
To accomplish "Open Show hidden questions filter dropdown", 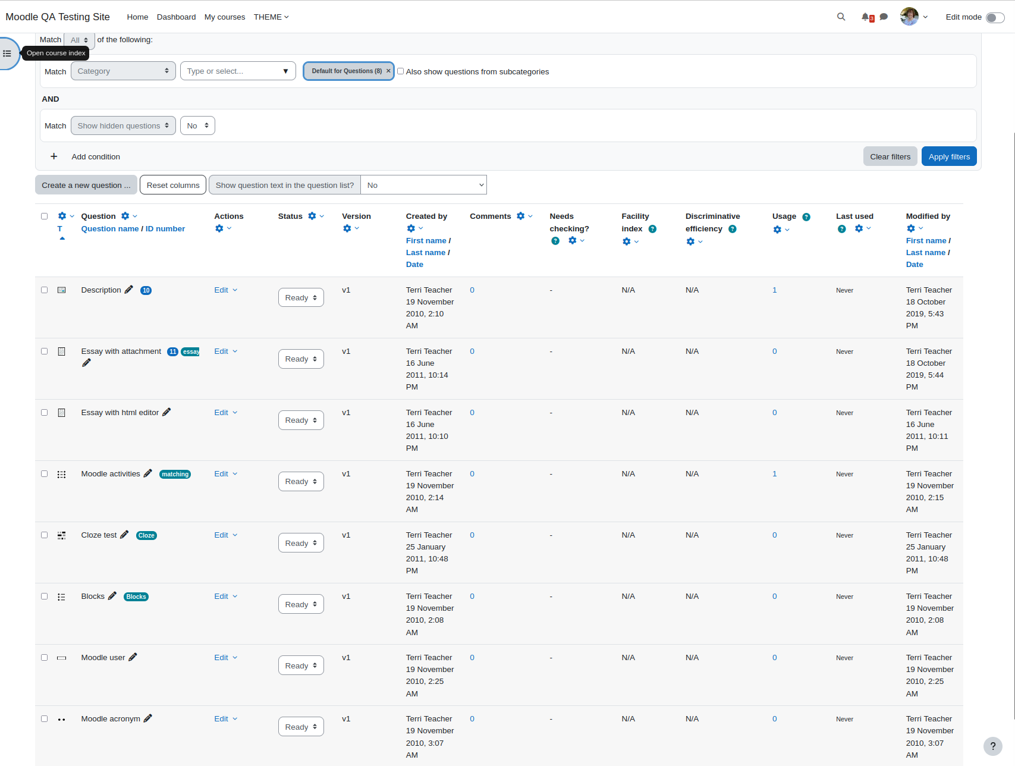I will pos(123,125).
